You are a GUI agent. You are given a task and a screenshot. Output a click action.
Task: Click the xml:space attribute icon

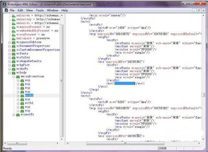pos(14,38)
